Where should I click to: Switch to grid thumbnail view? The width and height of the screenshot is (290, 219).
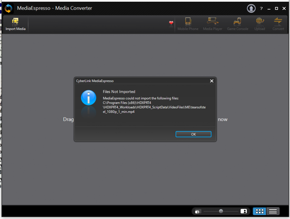tap(259, 211)
